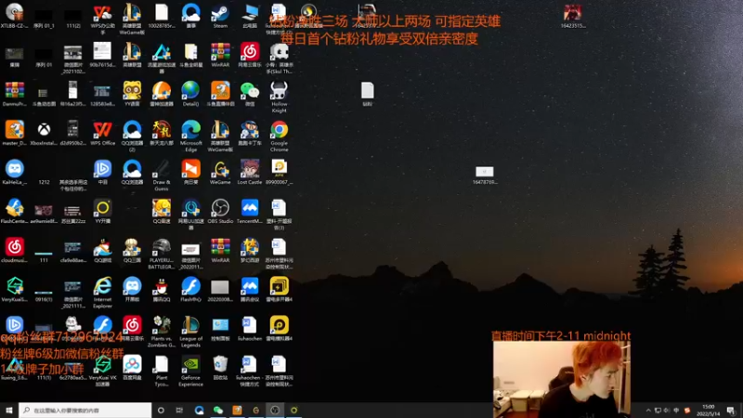Click the webcam overlay thumbnail
The height and width of the screenshot is (418, 743).
[562, 379]
